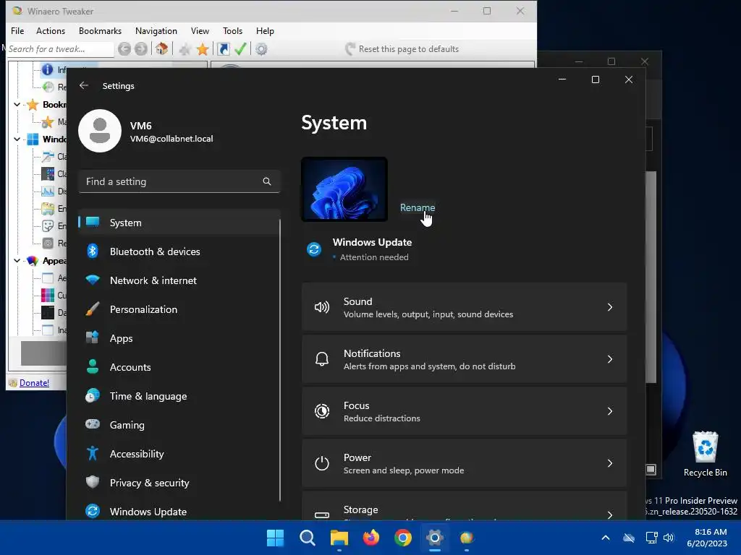Image resolution: width=741 pixels, height=555 pixels.
Task: Click the Settings gear icon in the taskbar
Action: click(435, 538)
